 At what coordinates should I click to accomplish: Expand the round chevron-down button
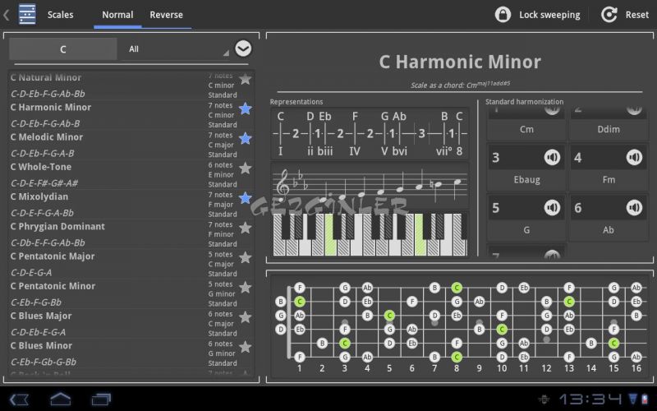click(243, 48)
